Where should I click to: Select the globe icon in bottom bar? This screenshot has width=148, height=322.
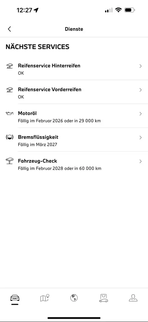[74, 298]
